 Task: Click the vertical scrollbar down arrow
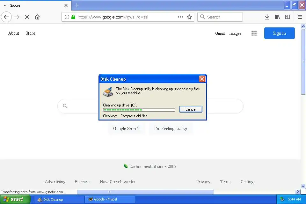pyautogui.click(x=303, y=186)
